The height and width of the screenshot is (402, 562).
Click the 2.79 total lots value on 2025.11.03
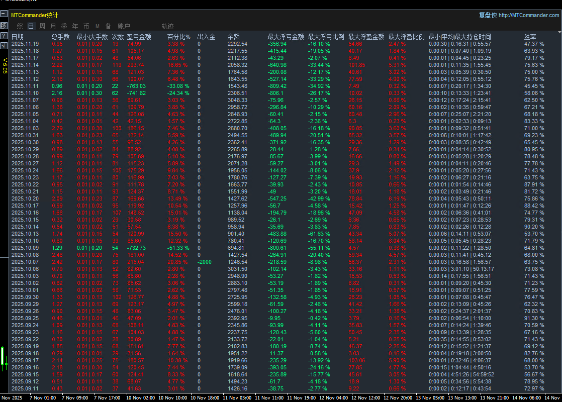57,128
